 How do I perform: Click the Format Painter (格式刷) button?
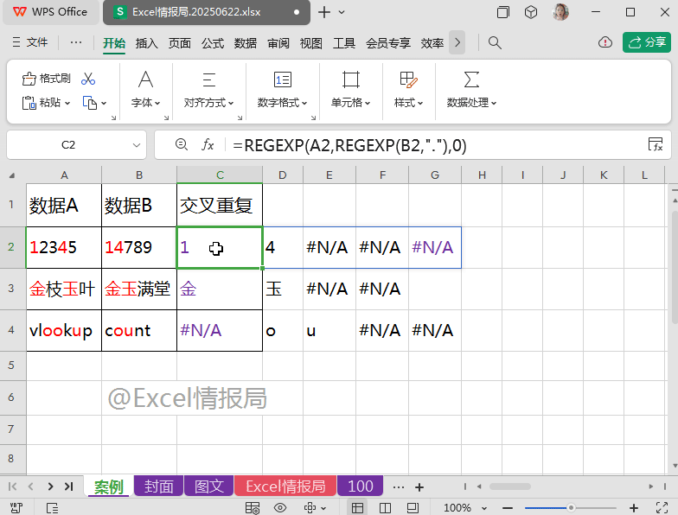click(47, 79)
